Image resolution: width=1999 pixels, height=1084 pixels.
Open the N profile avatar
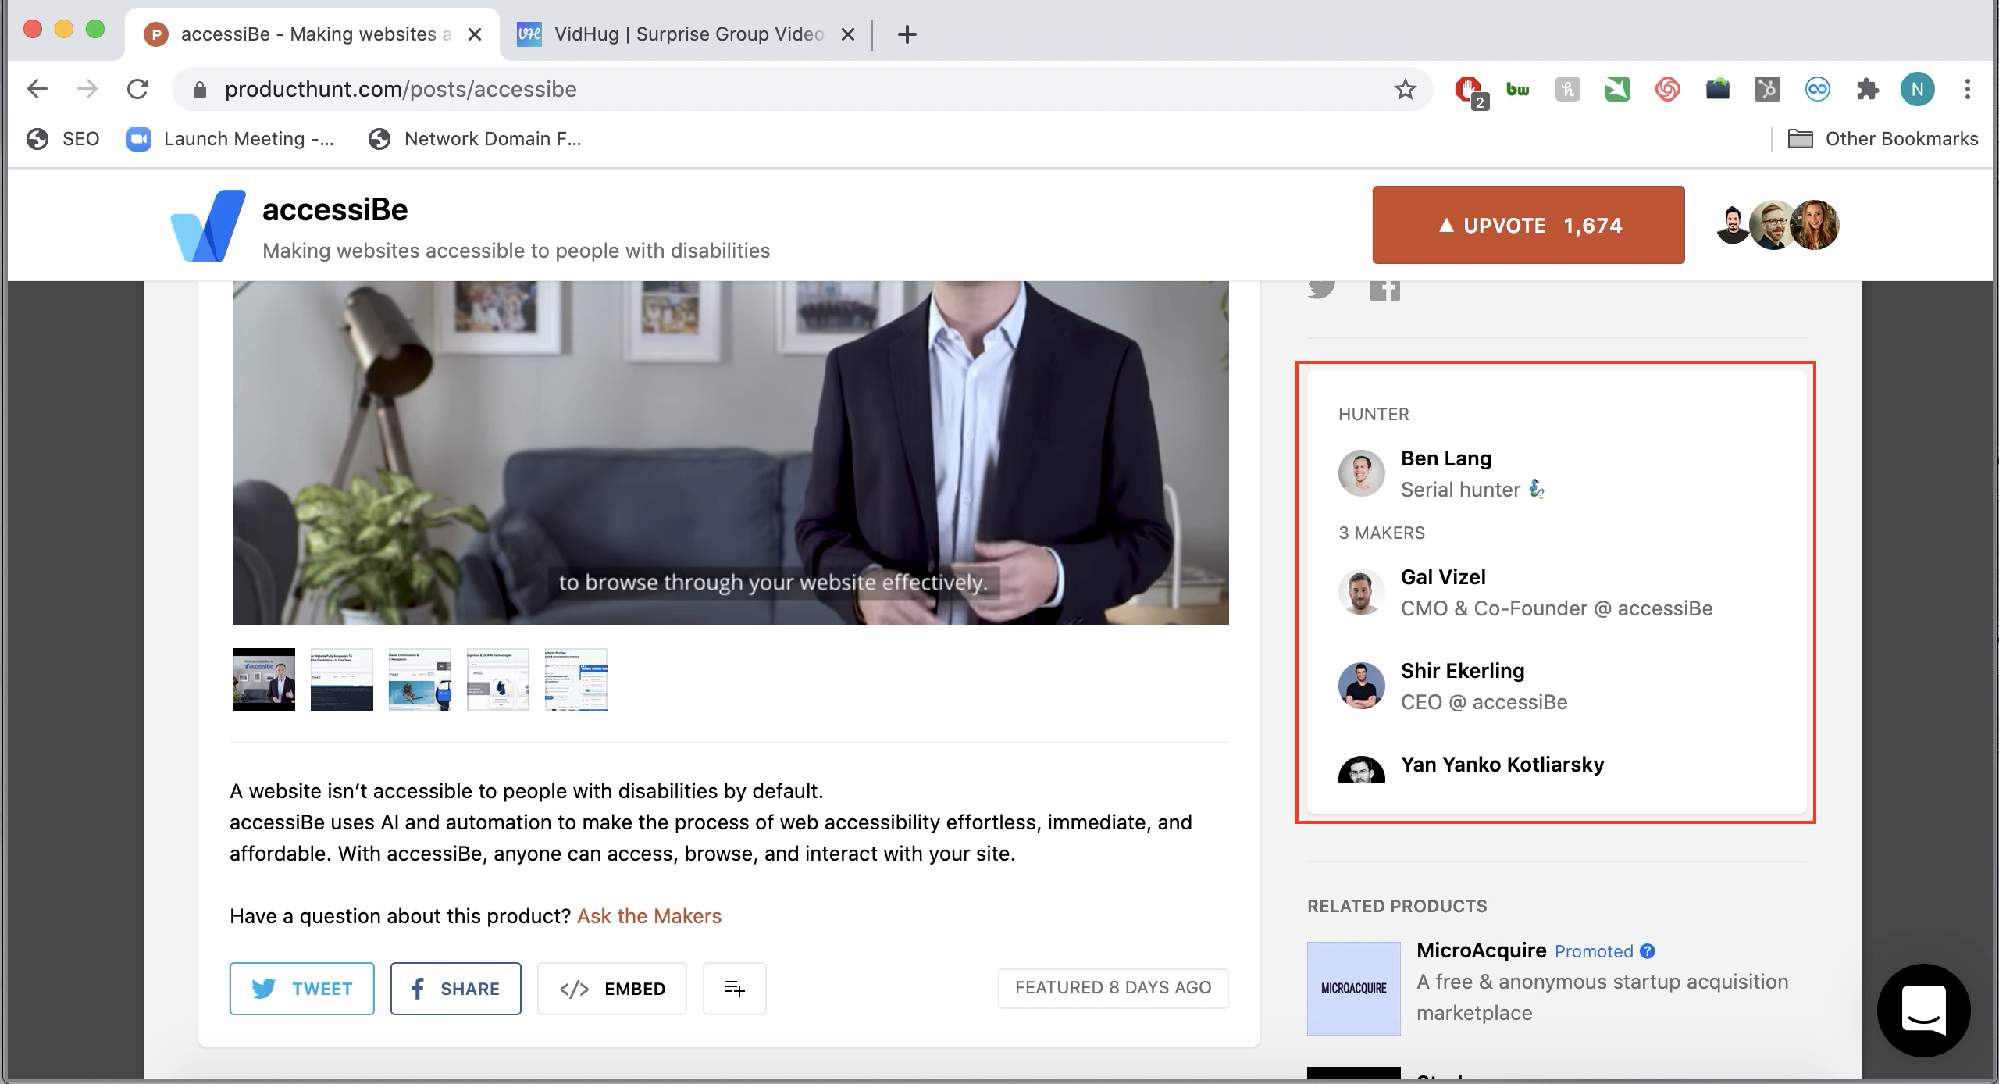[1917, 89]
